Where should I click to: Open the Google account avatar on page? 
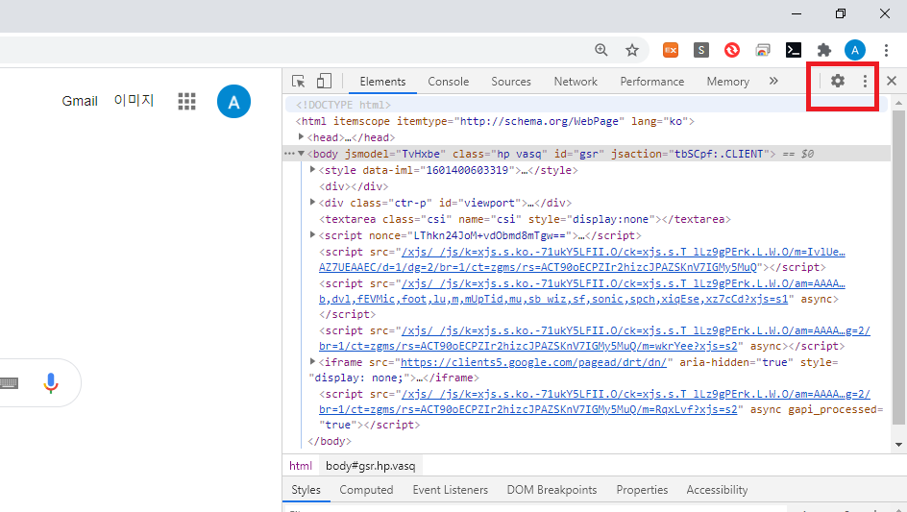point(233,102)
